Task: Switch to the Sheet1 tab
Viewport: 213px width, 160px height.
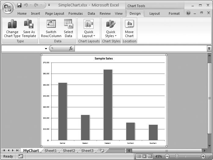Action: (x=50, y=150)
